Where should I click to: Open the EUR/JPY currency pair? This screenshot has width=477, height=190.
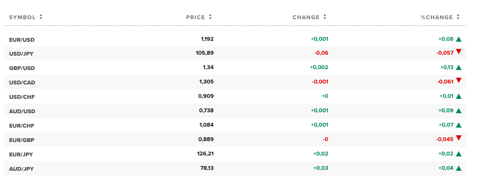point(21,154)
